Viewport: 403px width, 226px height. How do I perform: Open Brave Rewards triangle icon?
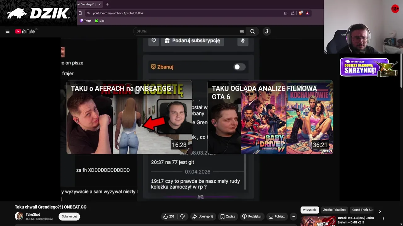pos(307,13)
